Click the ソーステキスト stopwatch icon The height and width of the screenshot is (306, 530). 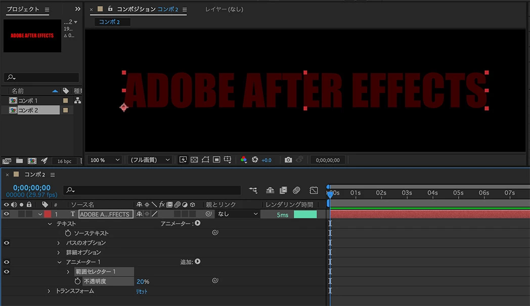(x=68, y=233)
